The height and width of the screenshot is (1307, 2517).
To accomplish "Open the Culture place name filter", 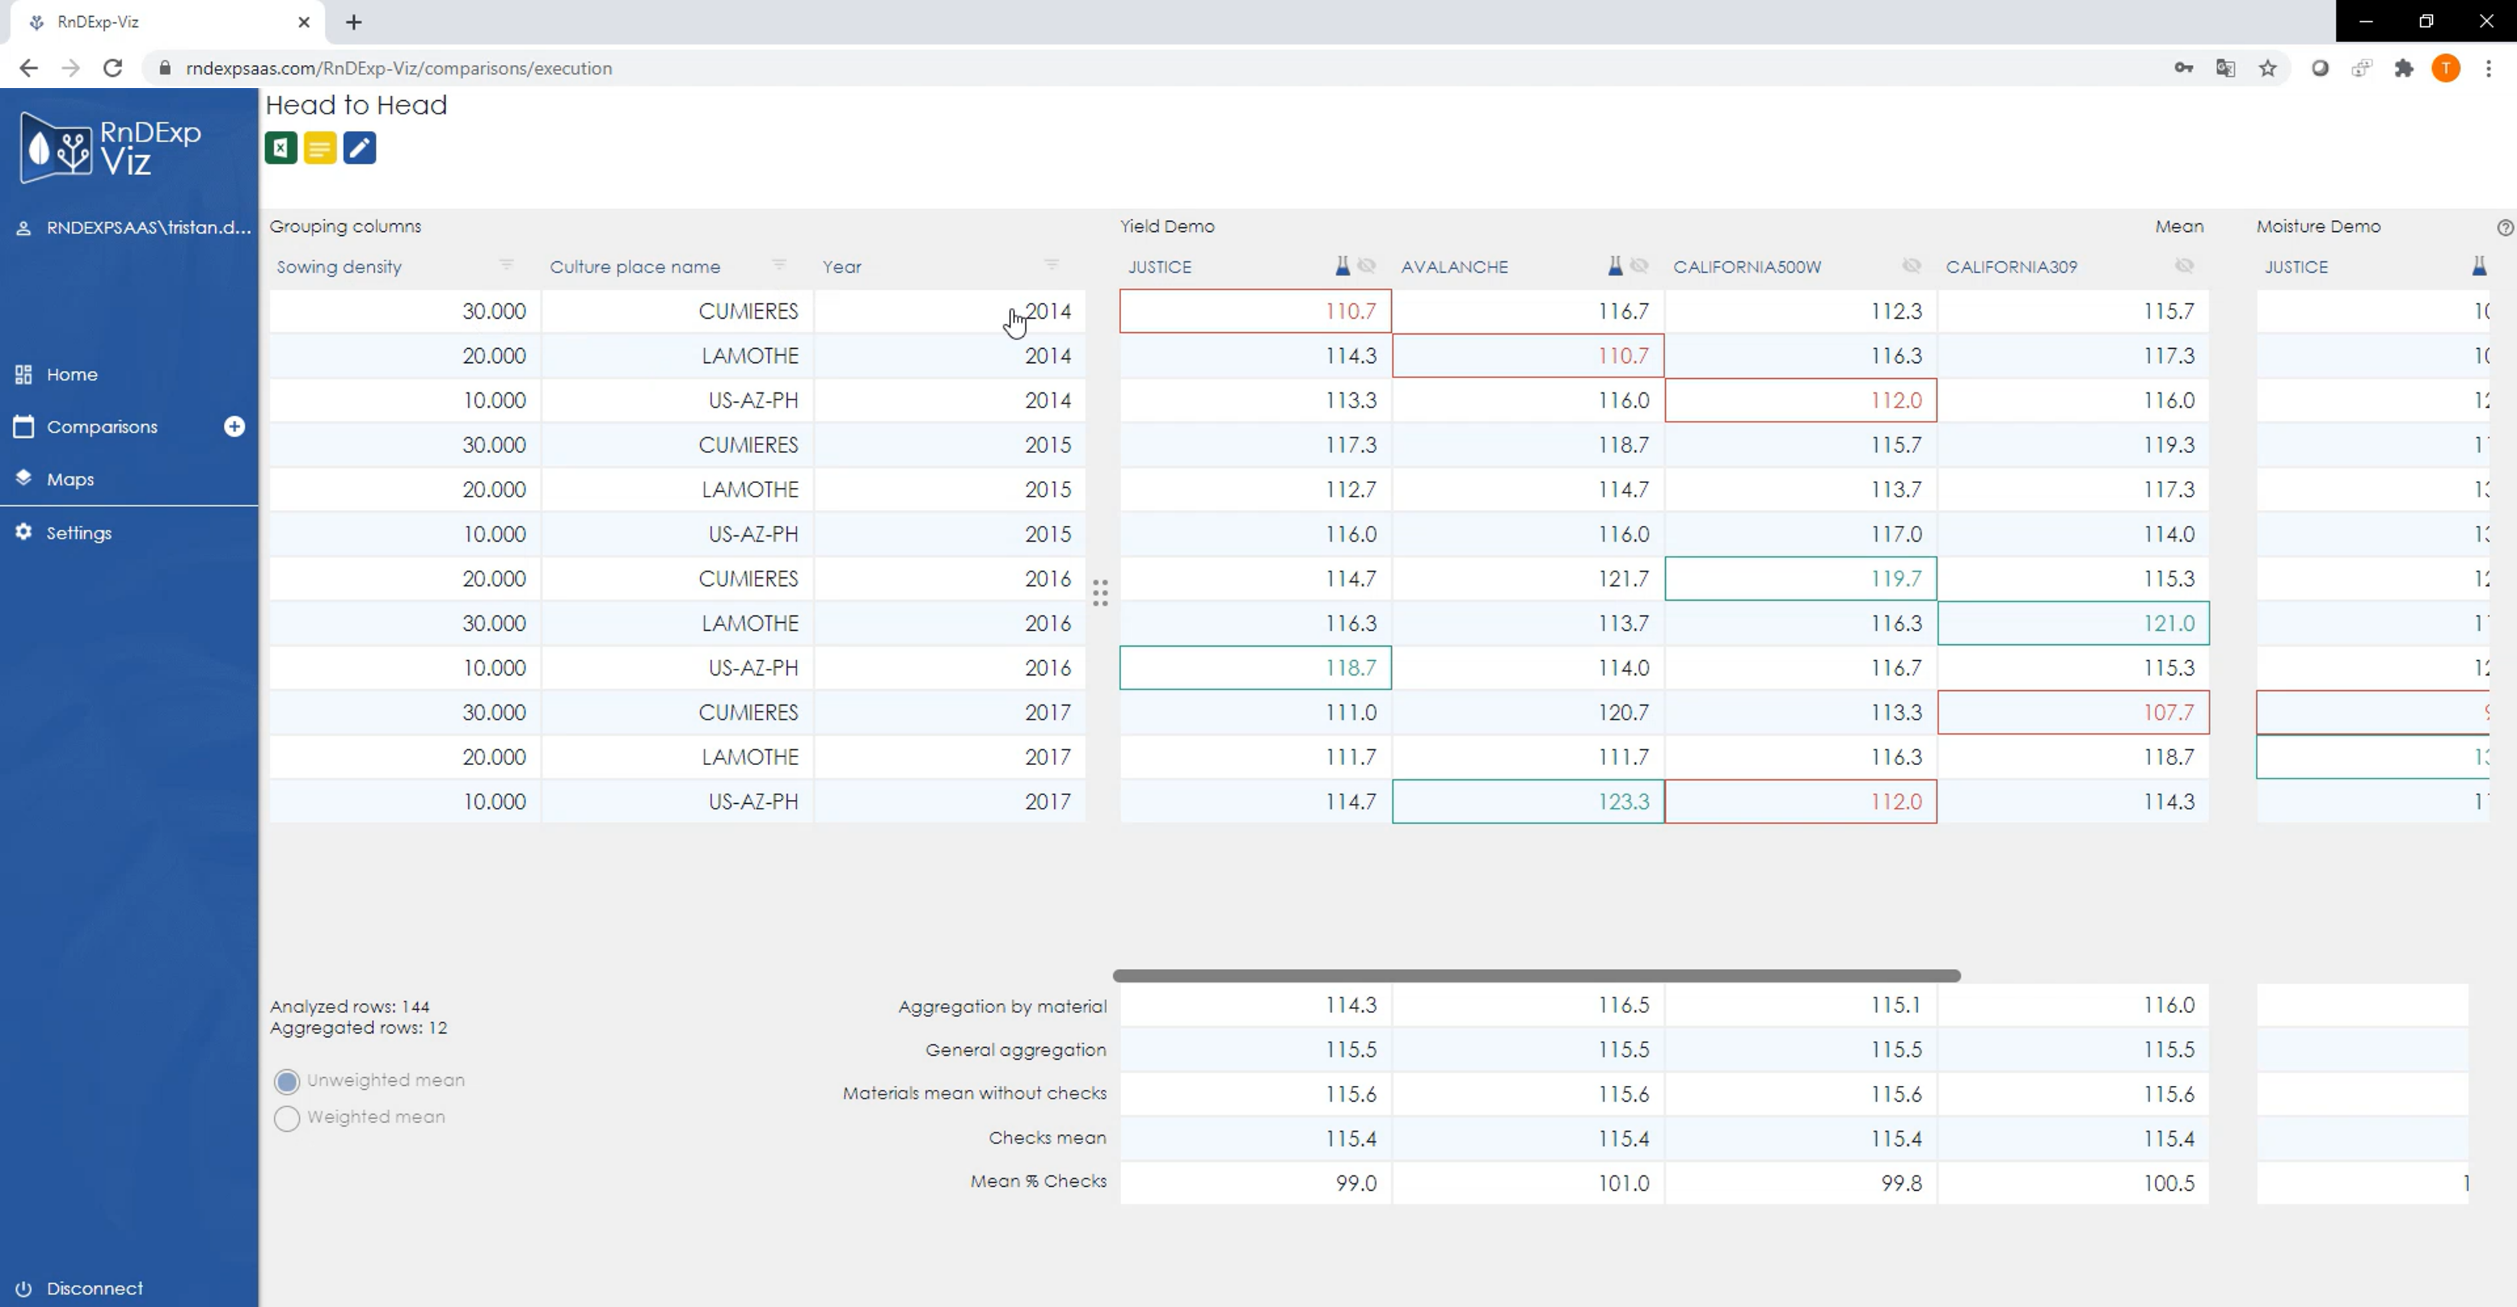I will pyautogui.click(x=778, y=265).
